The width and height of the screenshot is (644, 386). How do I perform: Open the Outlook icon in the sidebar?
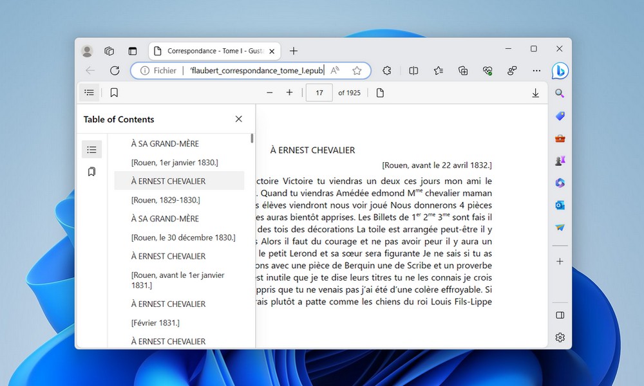pos(560,205)
